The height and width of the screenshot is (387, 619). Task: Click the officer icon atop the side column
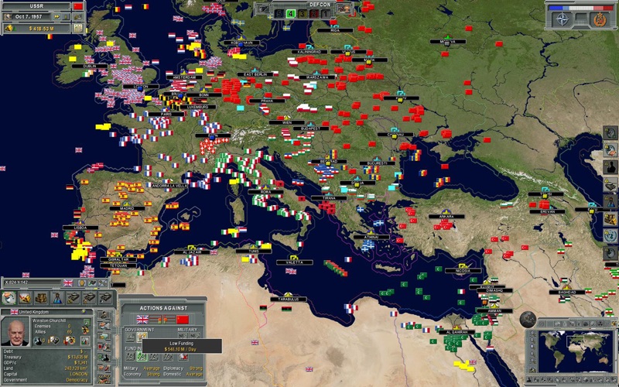[x=104, y=316]
